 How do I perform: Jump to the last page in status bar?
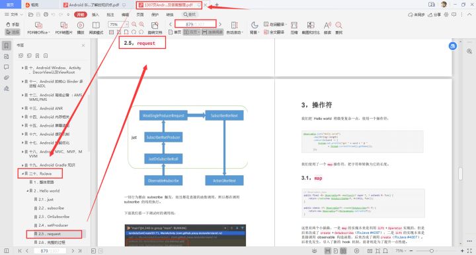coord(80,251)
